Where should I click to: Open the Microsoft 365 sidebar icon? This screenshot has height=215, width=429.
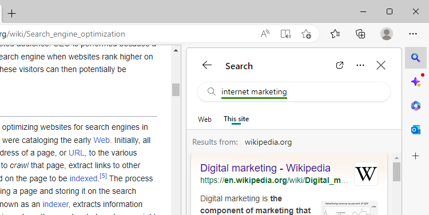click(x=416, y=106)
